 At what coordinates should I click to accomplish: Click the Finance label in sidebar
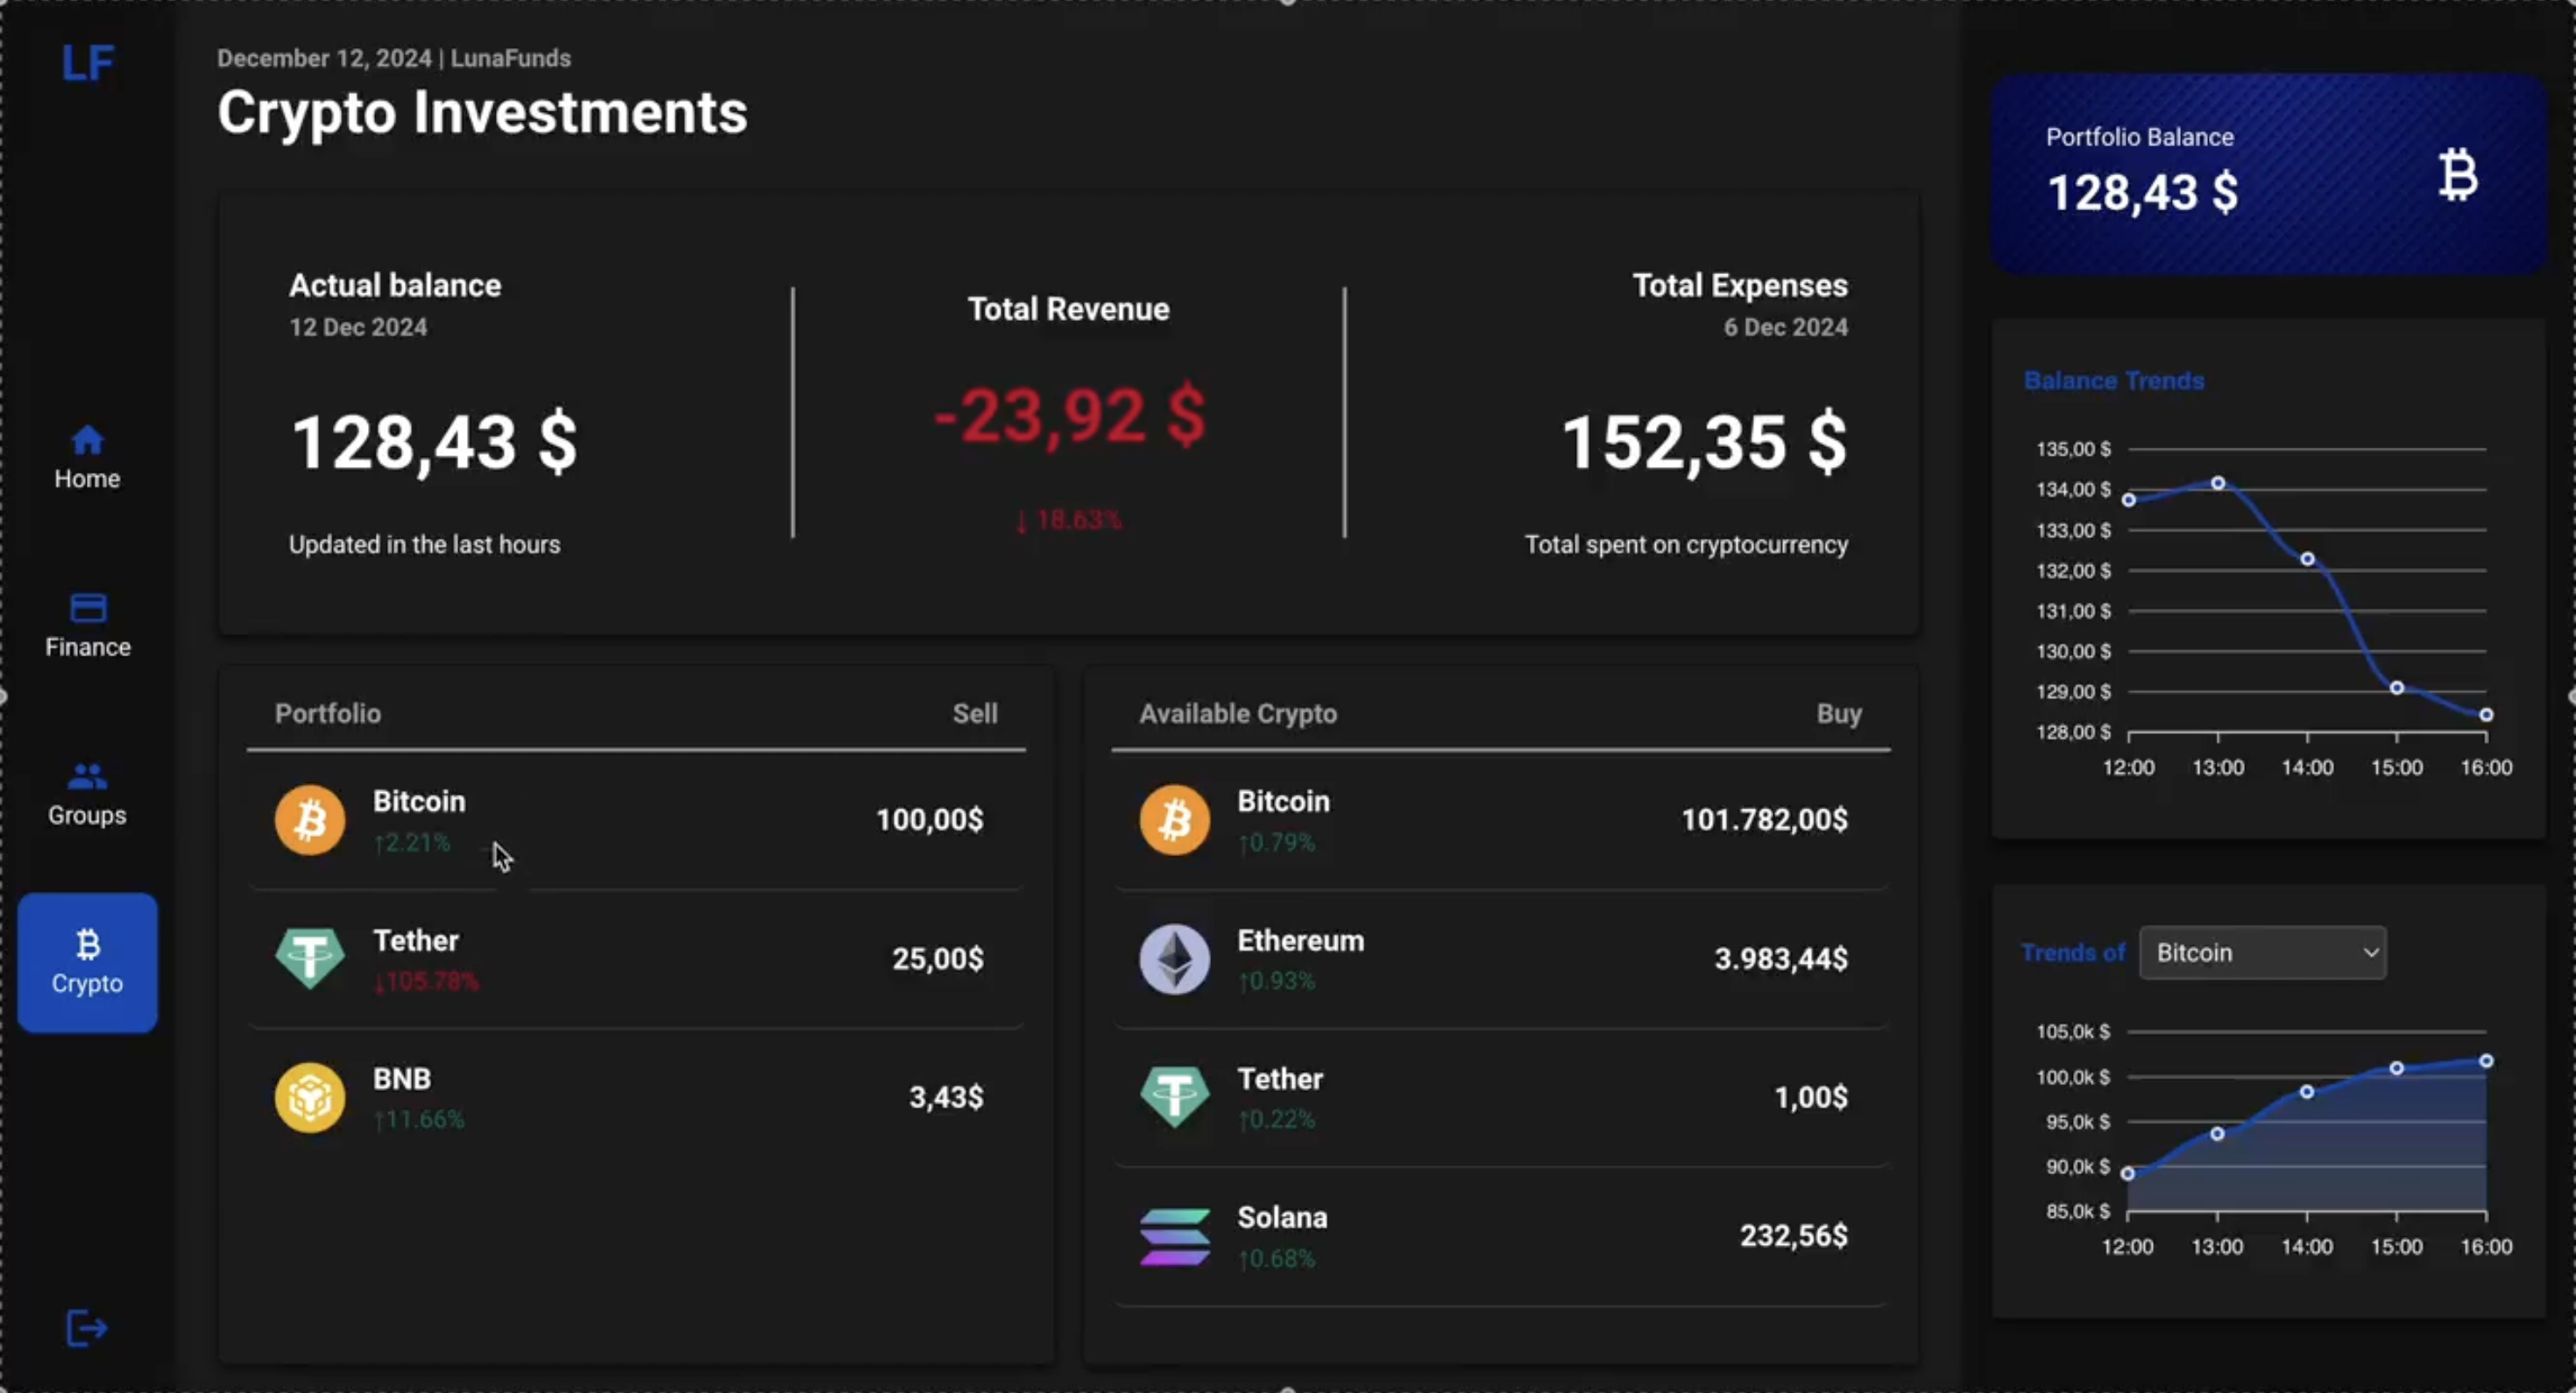[88, 647]
